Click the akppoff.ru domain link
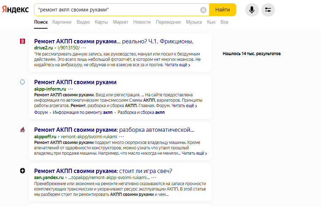This screenshot has width=321, height=207. 45,136
